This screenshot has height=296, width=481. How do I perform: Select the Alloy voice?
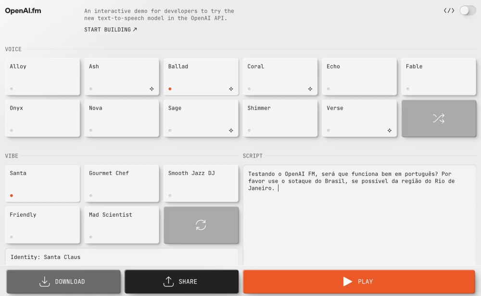[42, 76]
